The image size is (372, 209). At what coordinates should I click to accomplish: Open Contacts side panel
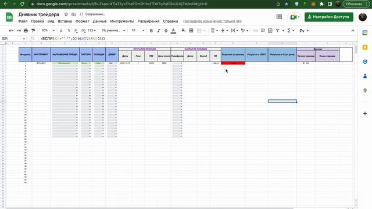365,76
